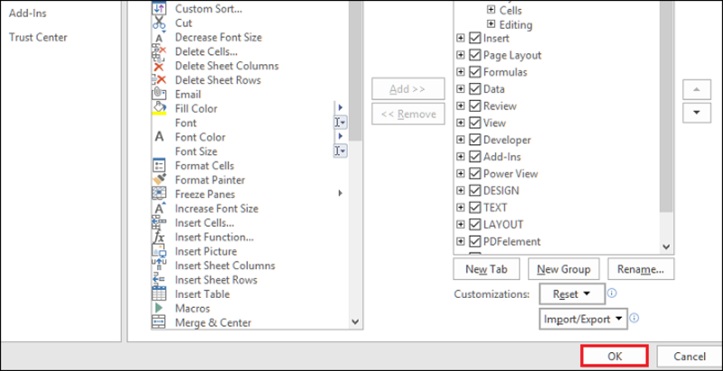Select the Email paperclip icon
The width and height of the screenshot is (723, 371).
(x=159, y=94)
